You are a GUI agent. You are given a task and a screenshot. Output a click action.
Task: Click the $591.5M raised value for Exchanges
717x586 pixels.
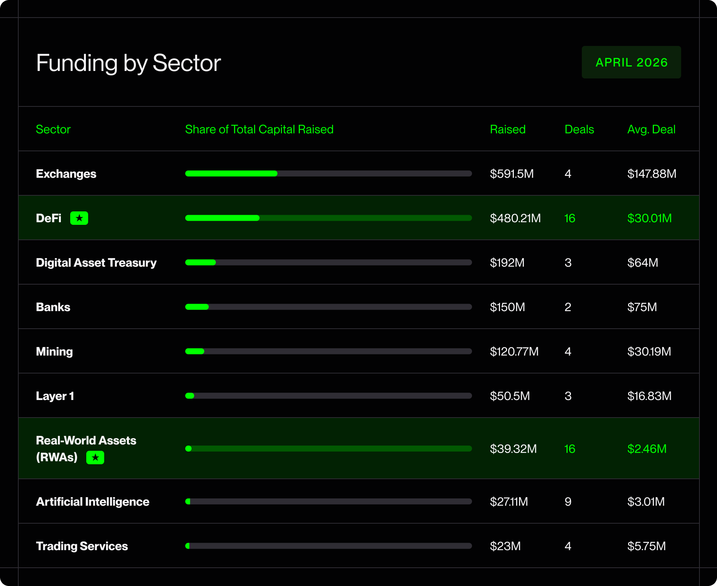pos(512,174)
